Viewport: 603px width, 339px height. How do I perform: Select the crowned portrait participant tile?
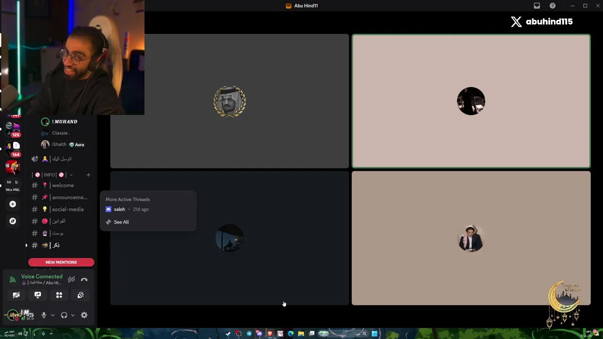[x=229, y=101]
